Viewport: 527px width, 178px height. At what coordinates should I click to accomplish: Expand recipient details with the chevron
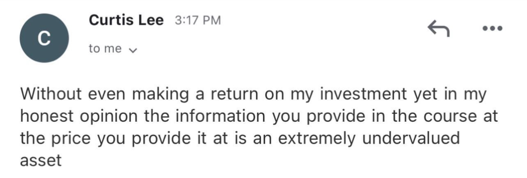pos(132,51)
